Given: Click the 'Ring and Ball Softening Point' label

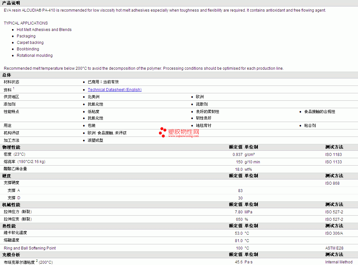Looking at the screenshot, I should point(30,248).
